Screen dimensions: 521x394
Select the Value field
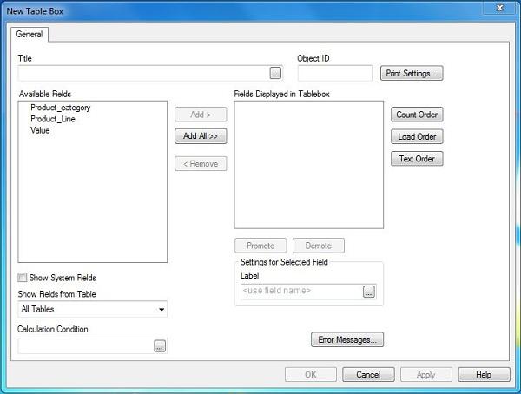[40, 130]
